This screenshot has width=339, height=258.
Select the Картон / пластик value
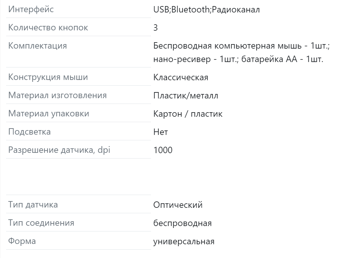tap(188, 113)
